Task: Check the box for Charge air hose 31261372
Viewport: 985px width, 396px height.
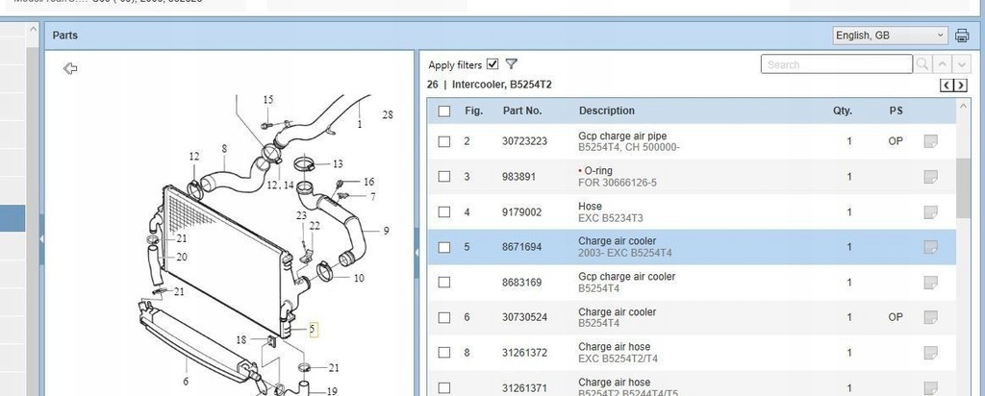Action: pyautogui.click(x=444, y=353)
